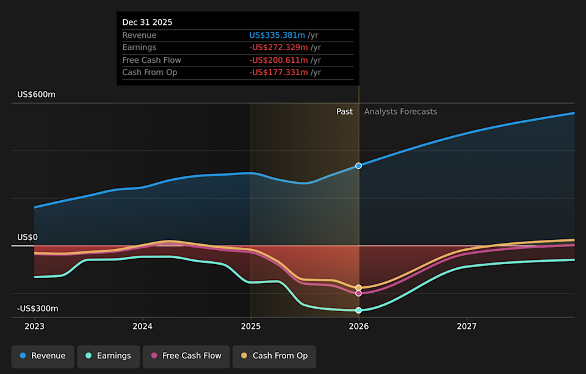Click the US$0 axis gridline label
Image resolution: width=586 pixels, height=374 pixels.
[x=26, y=237]
